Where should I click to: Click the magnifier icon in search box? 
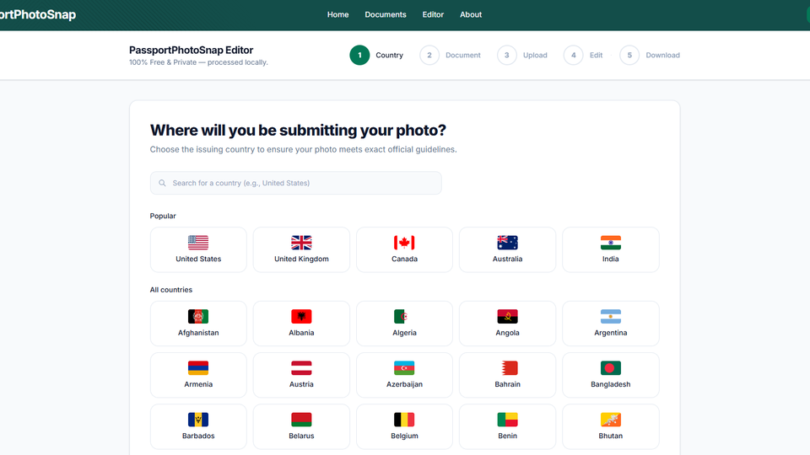coord(162,183)
